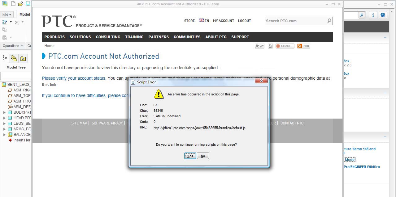Expand the HEAD.PRT tree node

(x=4, y=118)
